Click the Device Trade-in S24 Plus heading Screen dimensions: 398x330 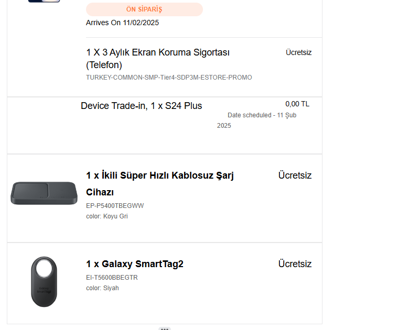(141, 106)
